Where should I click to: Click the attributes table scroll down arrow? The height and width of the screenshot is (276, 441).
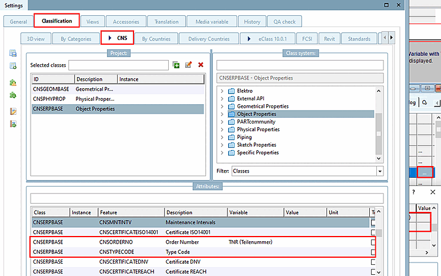point(379,272)
